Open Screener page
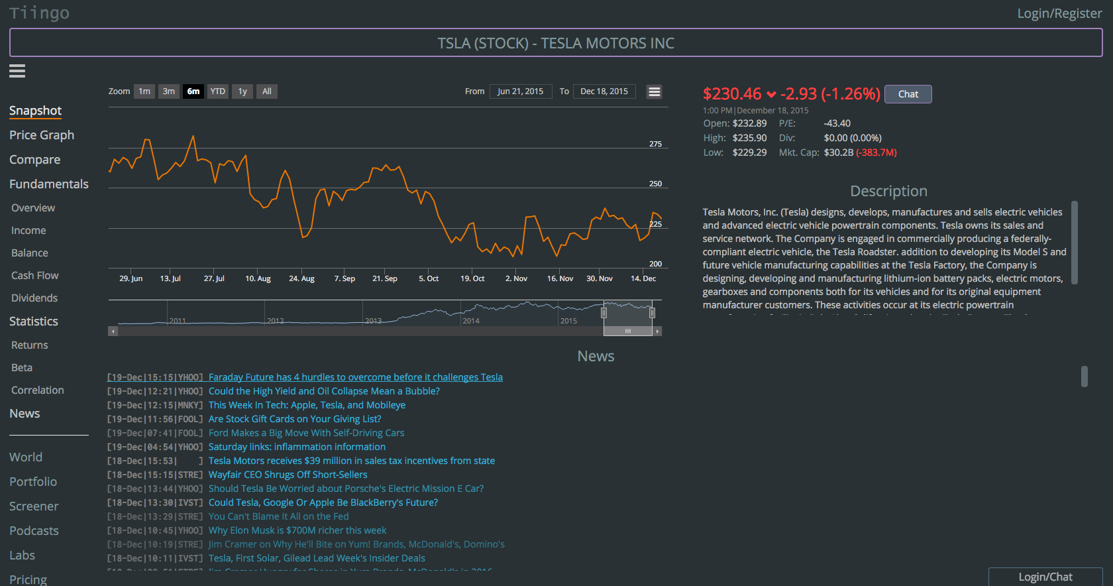Viewport: 1113px width, 586px height. coord(34,506)
